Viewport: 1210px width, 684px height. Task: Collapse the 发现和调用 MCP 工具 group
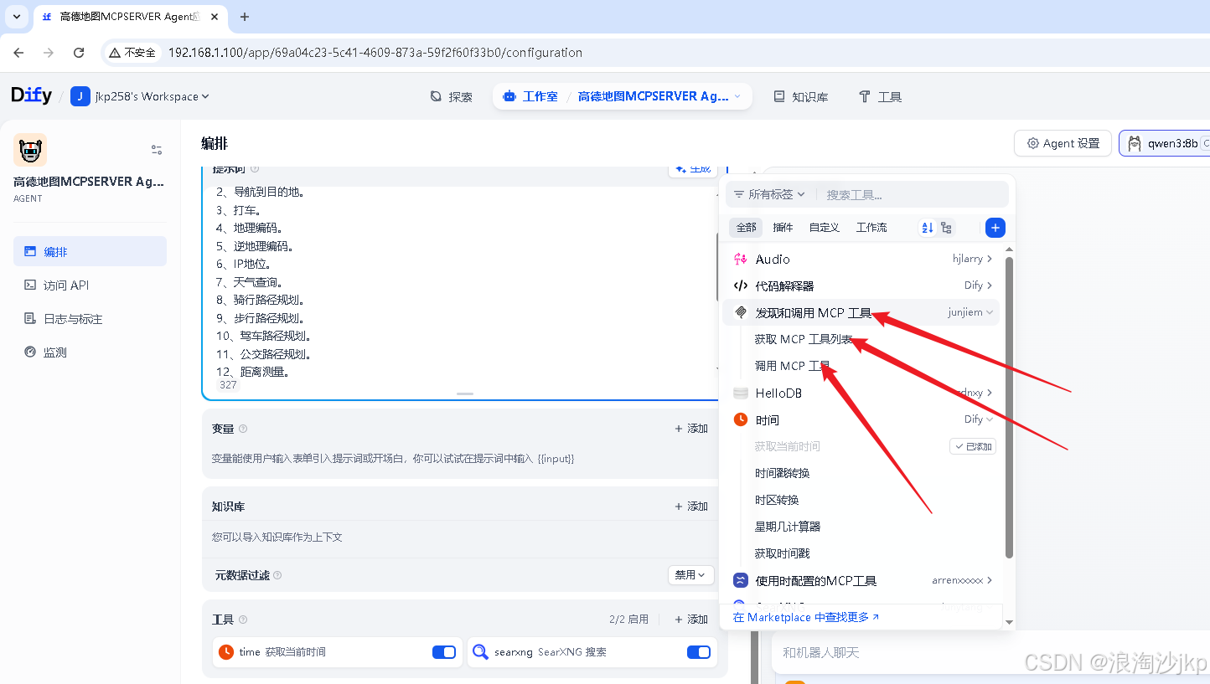click(990, 312)
